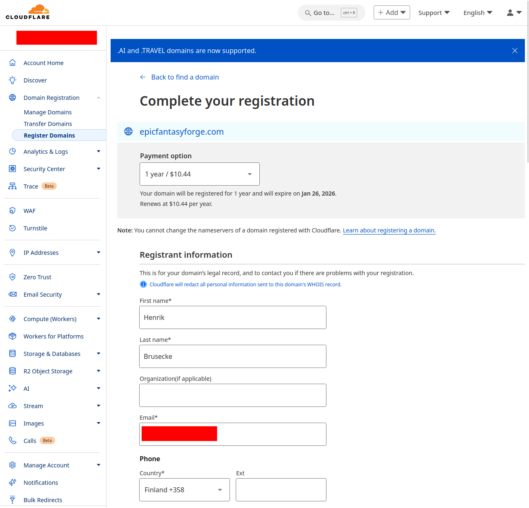Click the Analytics & Logs pie chart icon
The height and width of the screenshot is (508, 529).
(12, 151)
